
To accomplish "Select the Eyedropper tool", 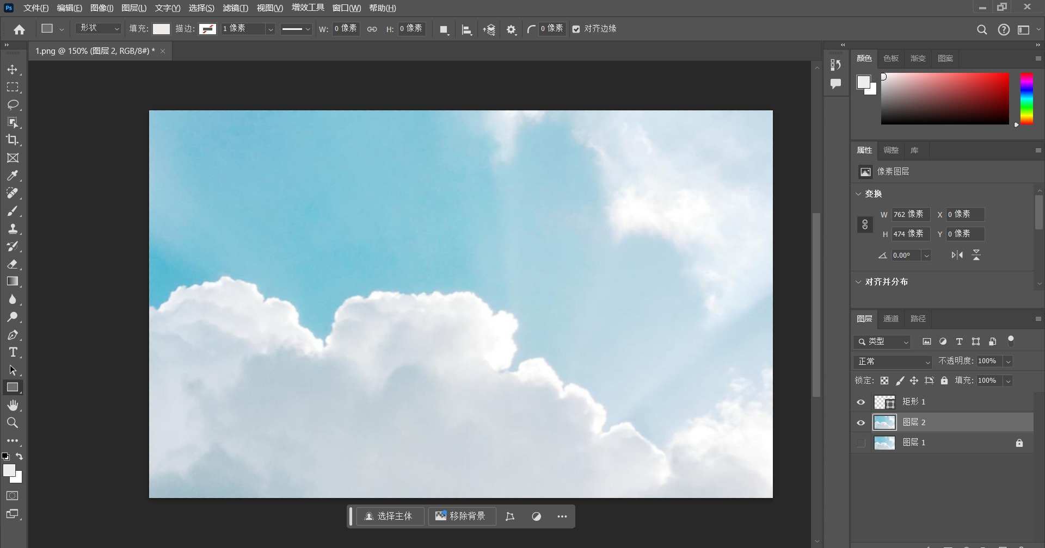I will click(13, 176).
